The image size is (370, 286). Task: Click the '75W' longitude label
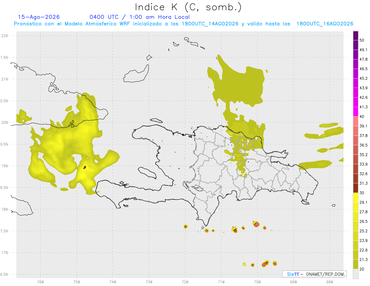[x=77, y=282]
